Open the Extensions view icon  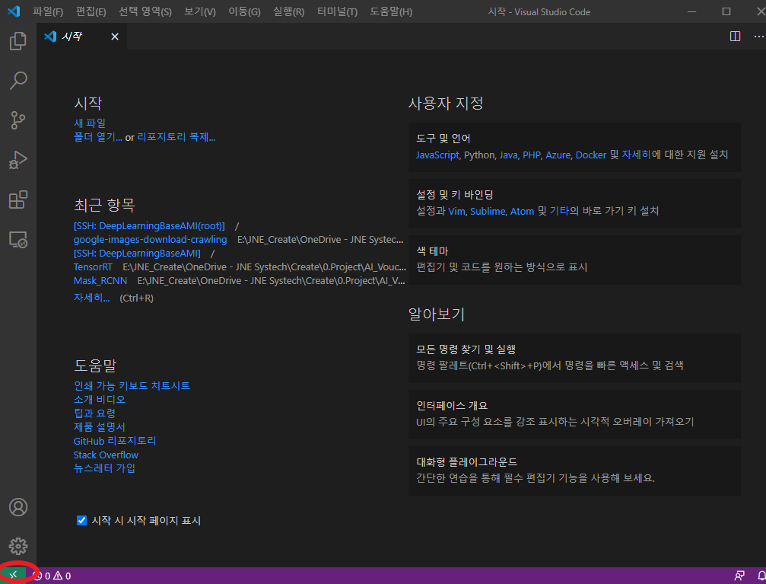pyautogui.click(x=18, y=199)
